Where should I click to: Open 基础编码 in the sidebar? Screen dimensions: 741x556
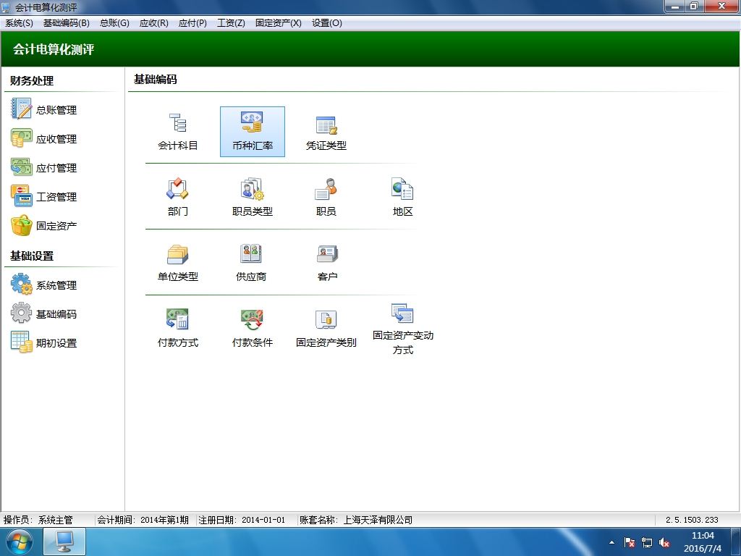pyautogui.click(x=44, y=313)
